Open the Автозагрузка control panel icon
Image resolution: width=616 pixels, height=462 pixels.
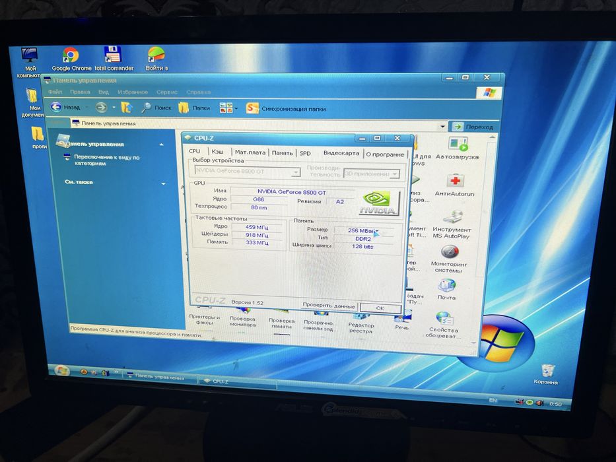458,148
